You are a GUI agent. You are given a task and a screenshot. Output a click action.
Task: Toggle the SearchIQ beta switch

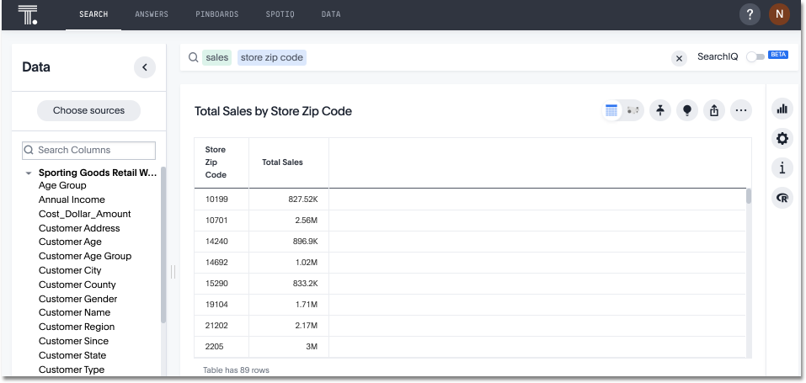coord(755,57)
